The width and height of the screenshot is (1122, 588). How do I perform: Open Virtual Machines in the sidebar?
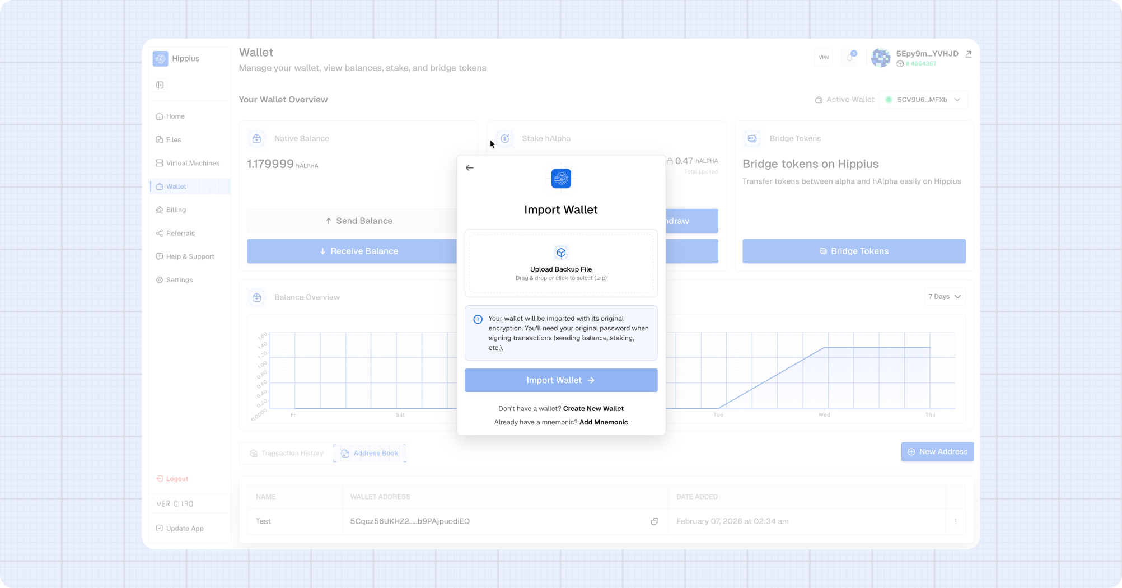tap(193, 163)
